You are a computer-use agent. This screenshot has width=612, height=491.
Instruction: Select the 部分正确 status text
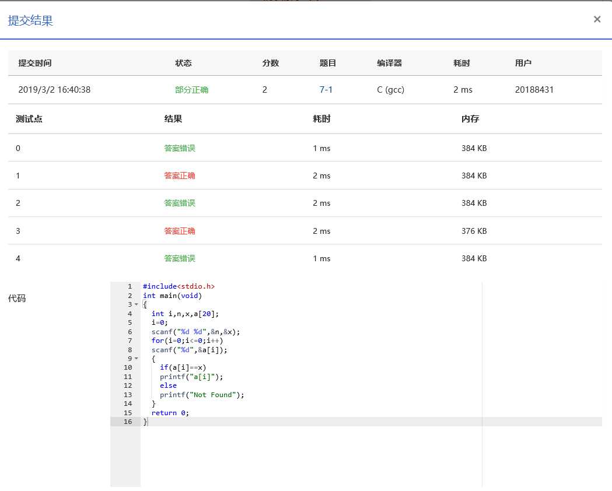pyautogui.click(x=191, y=90)
